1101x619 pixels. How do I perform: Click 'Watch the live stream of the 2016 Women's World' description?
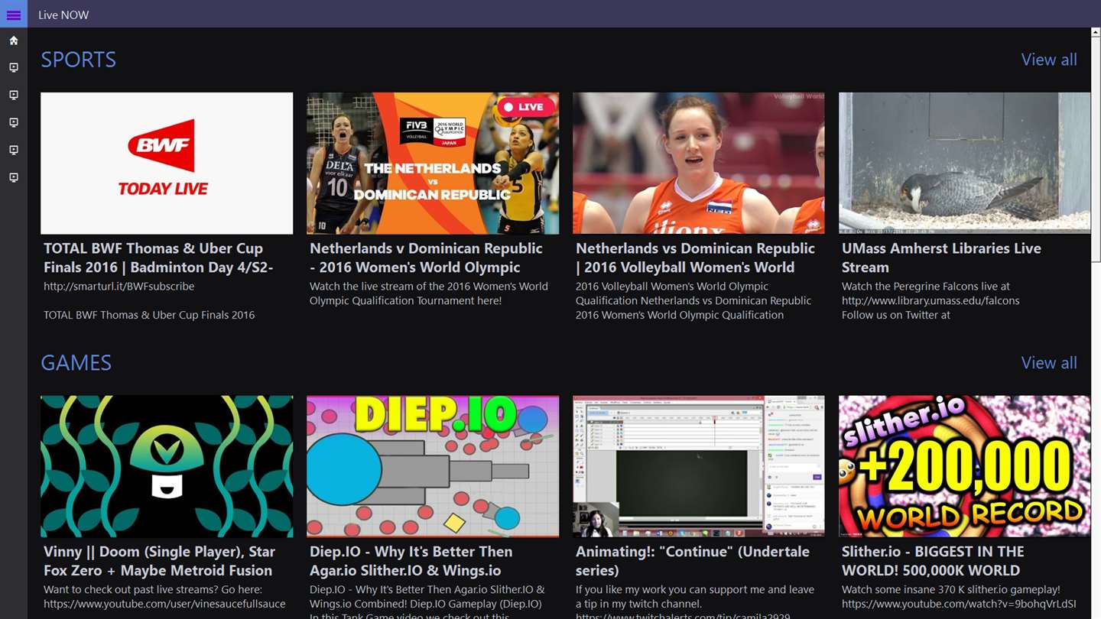tap(428, 293)
